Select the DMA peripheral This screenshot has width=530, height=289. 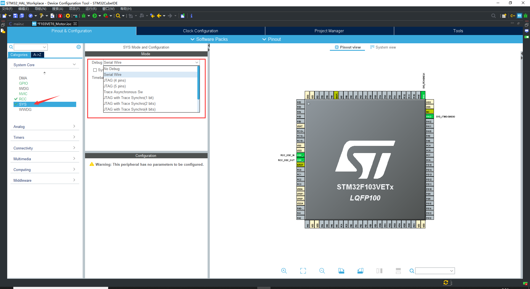point(23,78)
